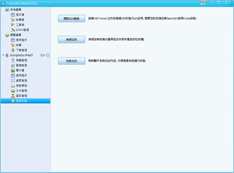The image size is (234, 173).
Task: Click the 清理垃圾 button
Action: point(72,39)
